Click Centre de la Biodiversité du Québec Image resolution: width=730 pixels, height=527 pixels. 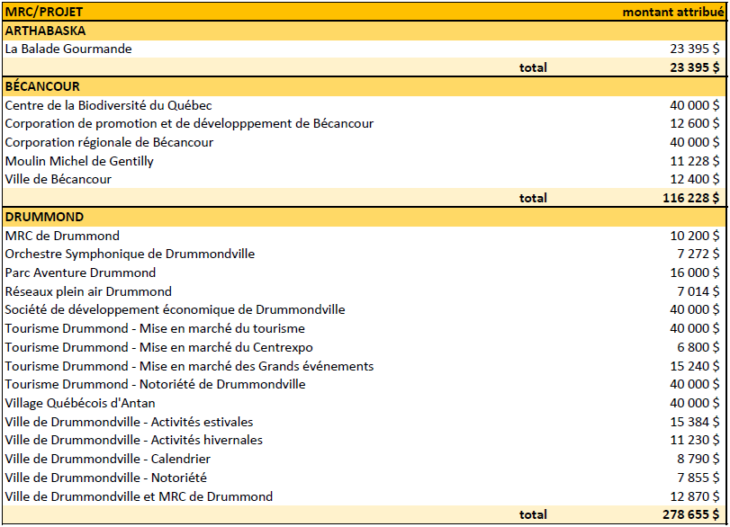(x=109, y=105)
